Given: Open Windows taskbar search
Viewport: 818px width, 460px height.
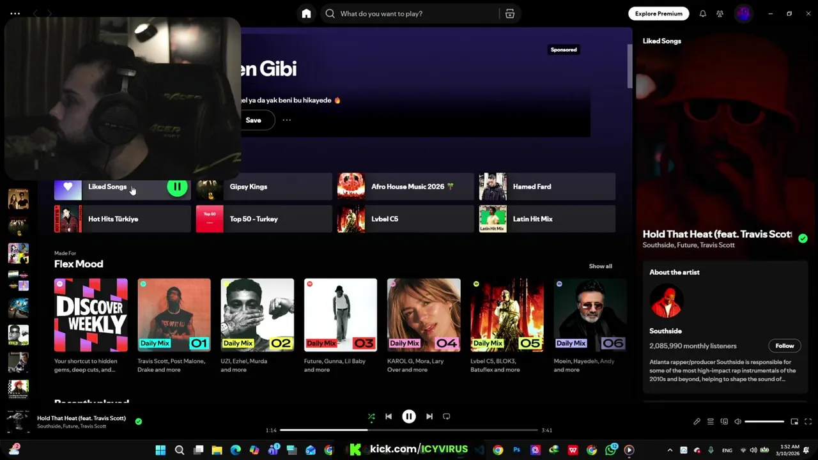Looking at the screenshot, I should point(180,450).
